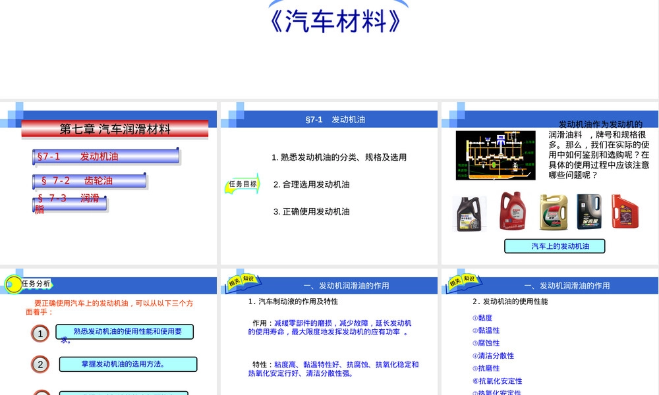Select list item ①黏度
The width and height of the screenshot is (659, 395).
(x=482, y=318)
